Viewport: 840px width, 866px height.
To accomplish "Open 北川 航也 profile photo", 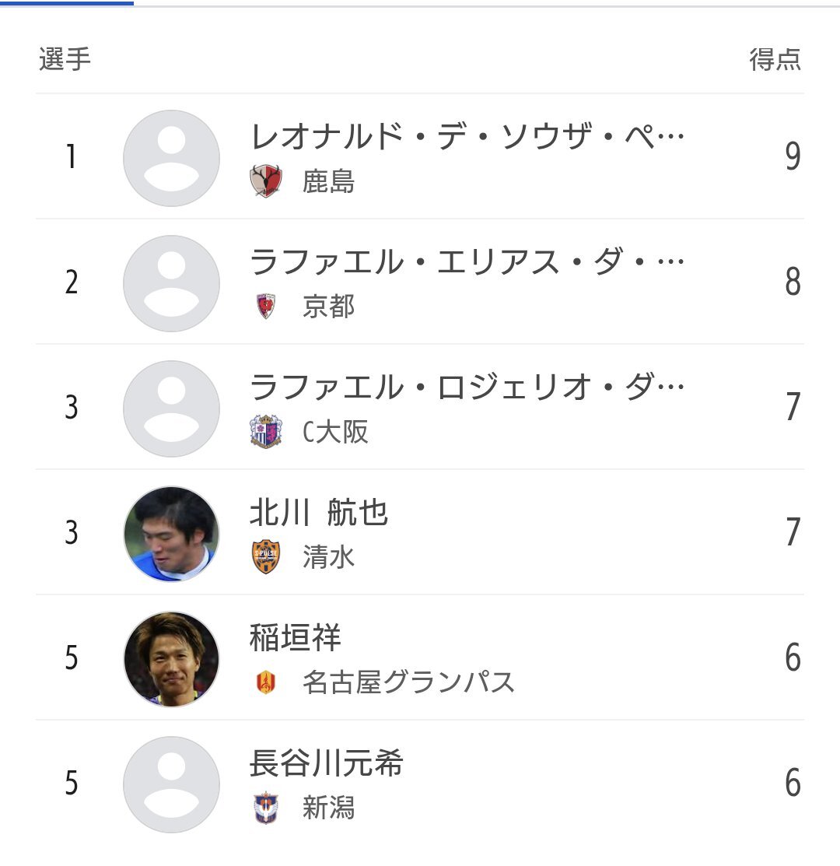I will [171, 534].
